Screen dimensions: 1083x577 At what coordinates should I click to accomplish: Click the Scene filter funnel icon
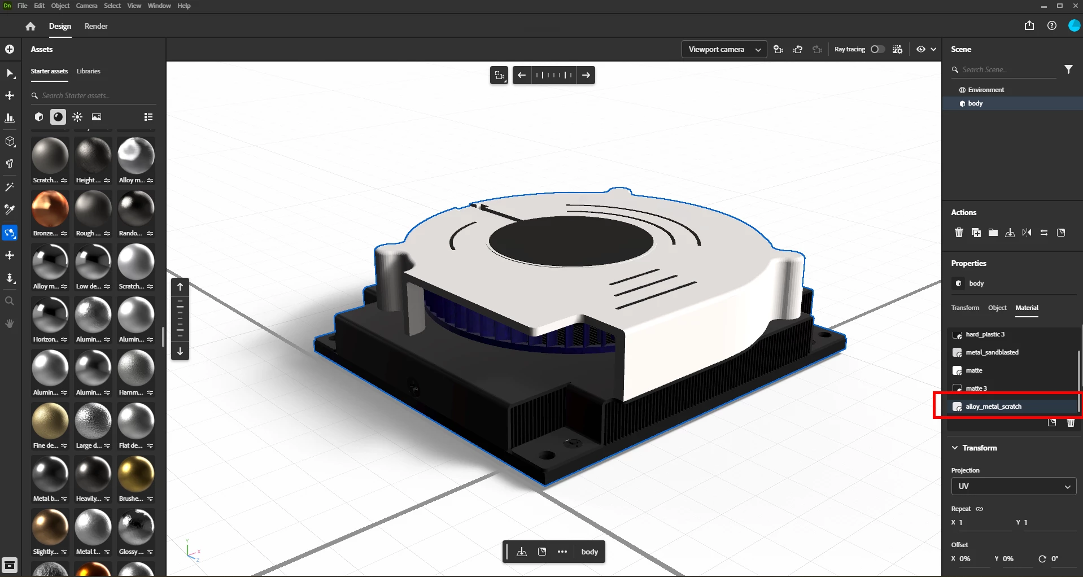pos(1068,69)
